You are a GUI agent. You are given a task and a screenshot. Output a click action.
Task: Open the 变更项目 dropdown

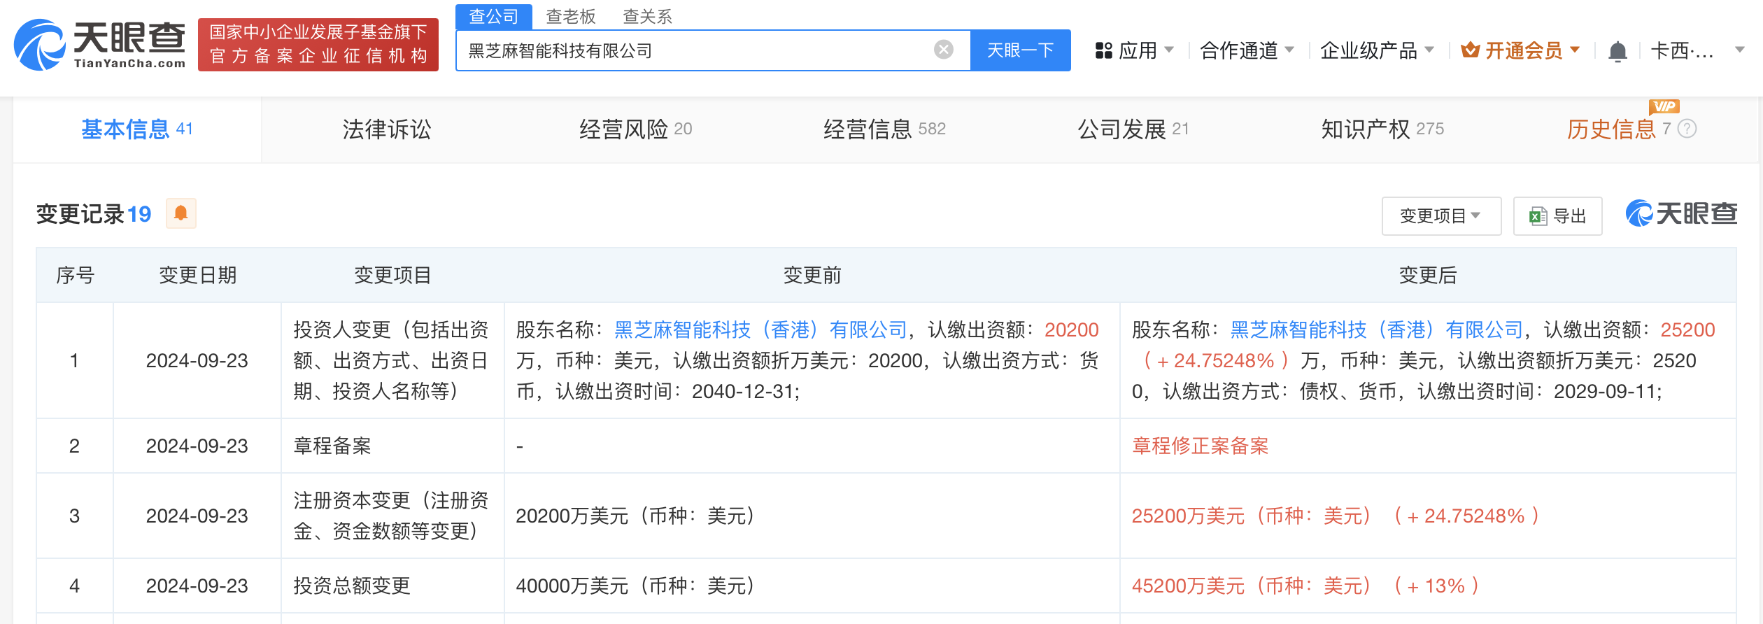pyautogui.click(x=1441, y=216)
